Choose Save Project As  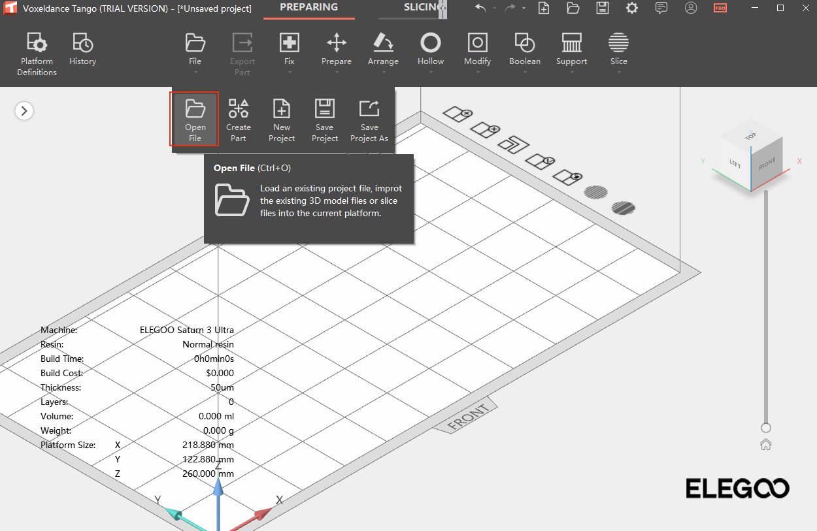pyautogui.click(x=369, y=120)
